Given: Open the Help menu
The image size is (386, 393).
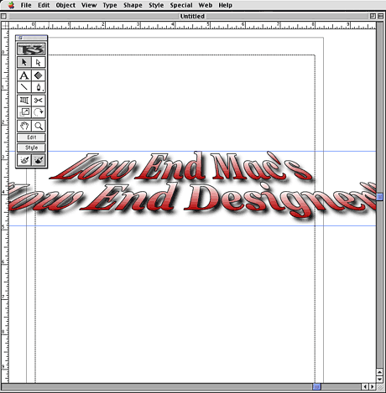Looking at the screenshot, I should click(x=226, y=5).
